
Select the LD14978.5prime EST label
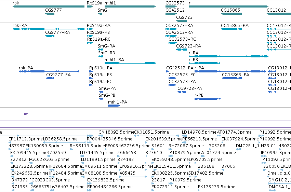tap(199, 132)
